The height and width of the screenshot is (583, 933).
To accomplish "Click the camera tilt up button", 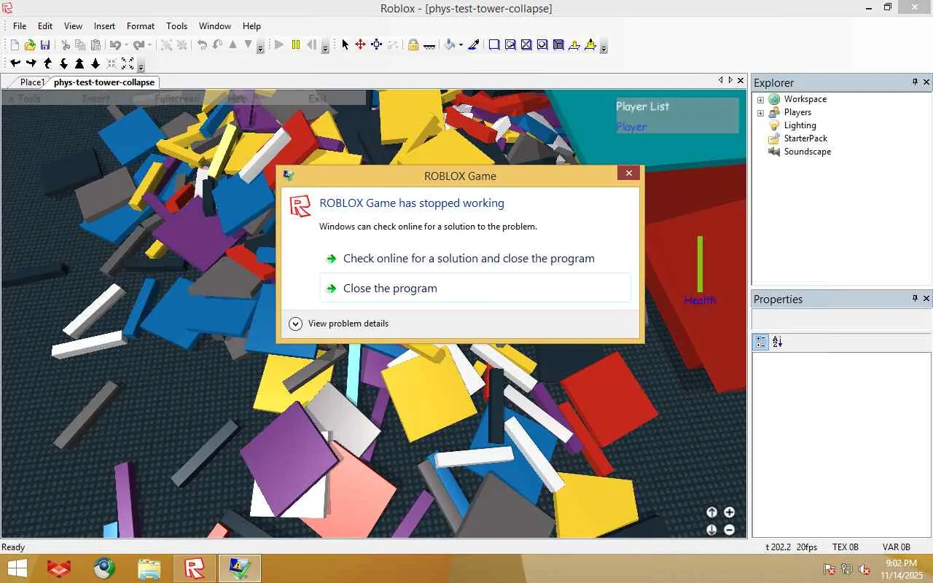I will (x=711, y=512).
